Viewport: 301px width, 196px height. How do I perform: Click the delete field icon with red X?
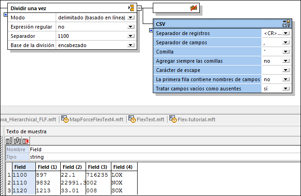25,141
